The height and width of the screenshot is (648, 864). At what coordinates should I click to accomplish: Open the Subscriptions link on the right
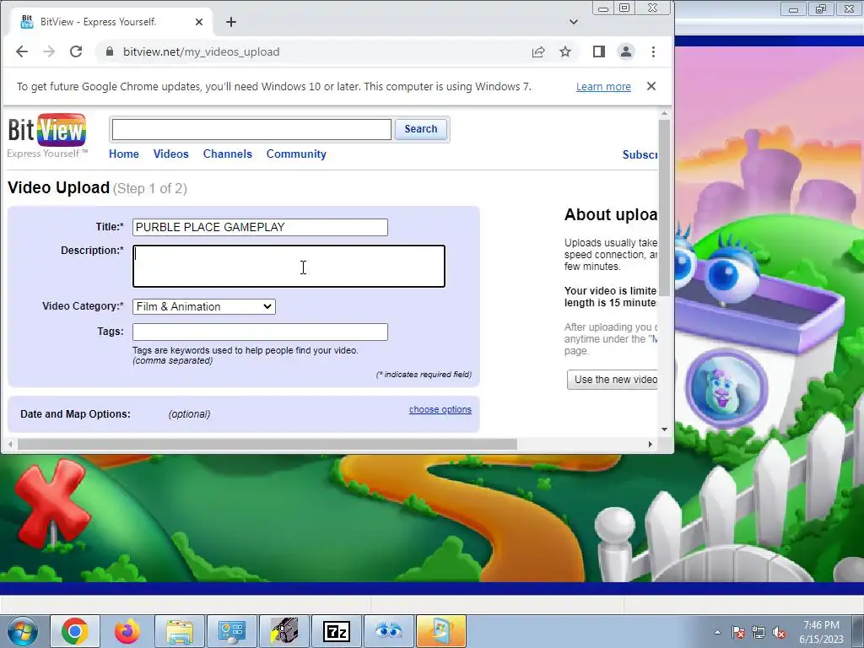pos(640,155)
